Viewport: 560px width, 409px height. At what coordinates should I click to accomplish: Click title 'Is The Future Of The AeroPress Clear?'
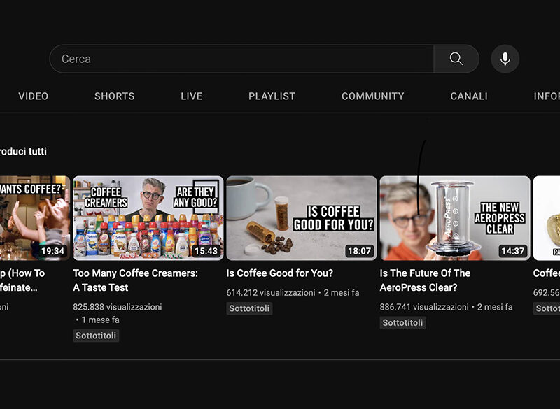pos(425,280)
